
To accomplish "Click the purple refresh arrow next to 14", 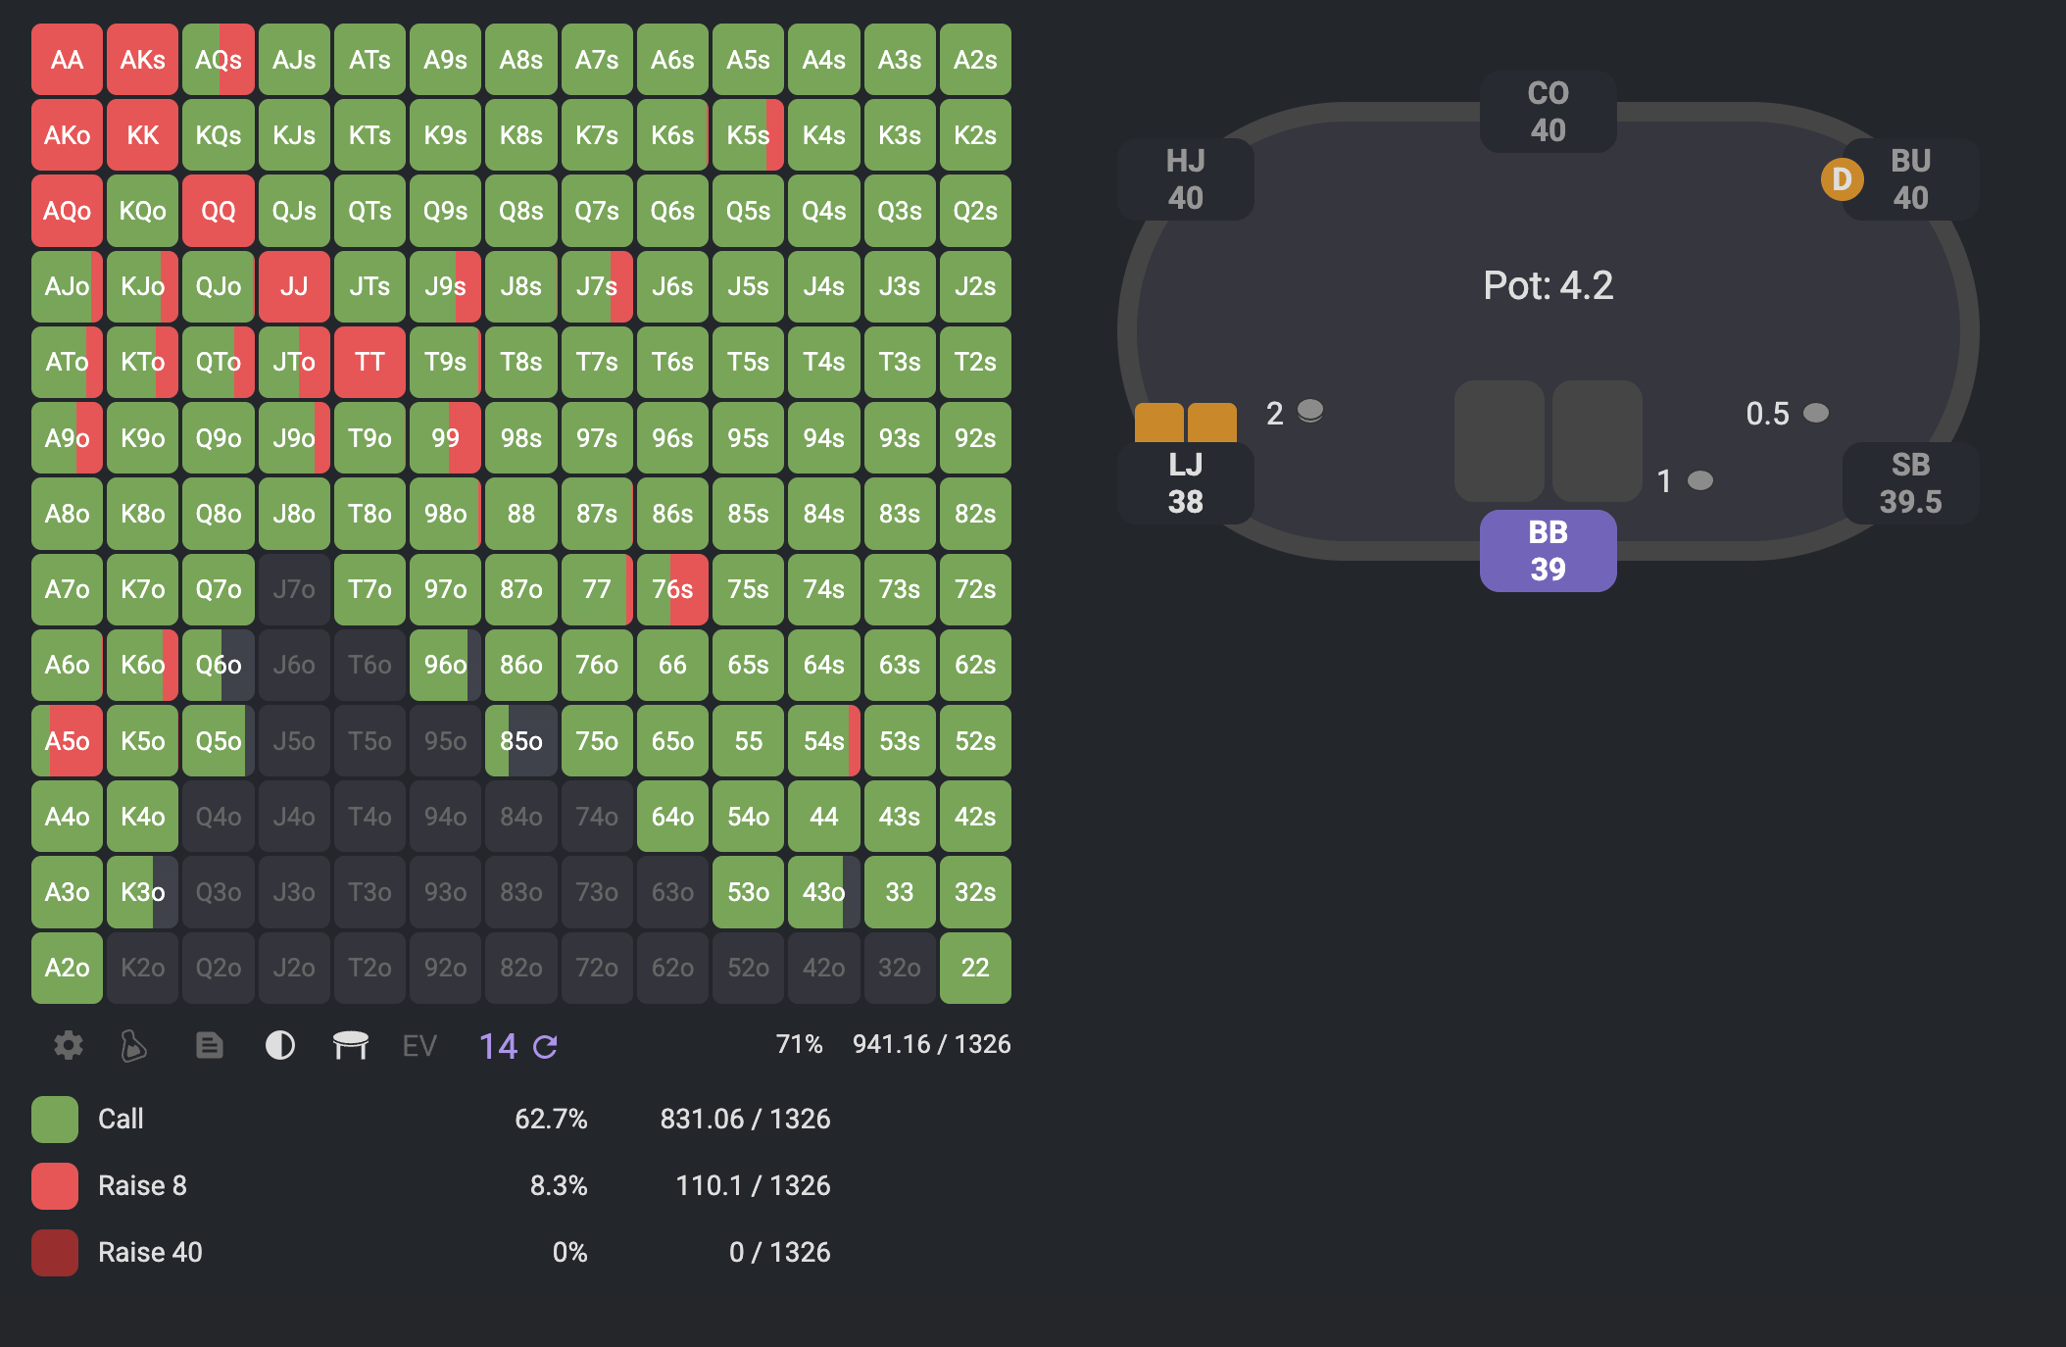I will (545, 1047).
